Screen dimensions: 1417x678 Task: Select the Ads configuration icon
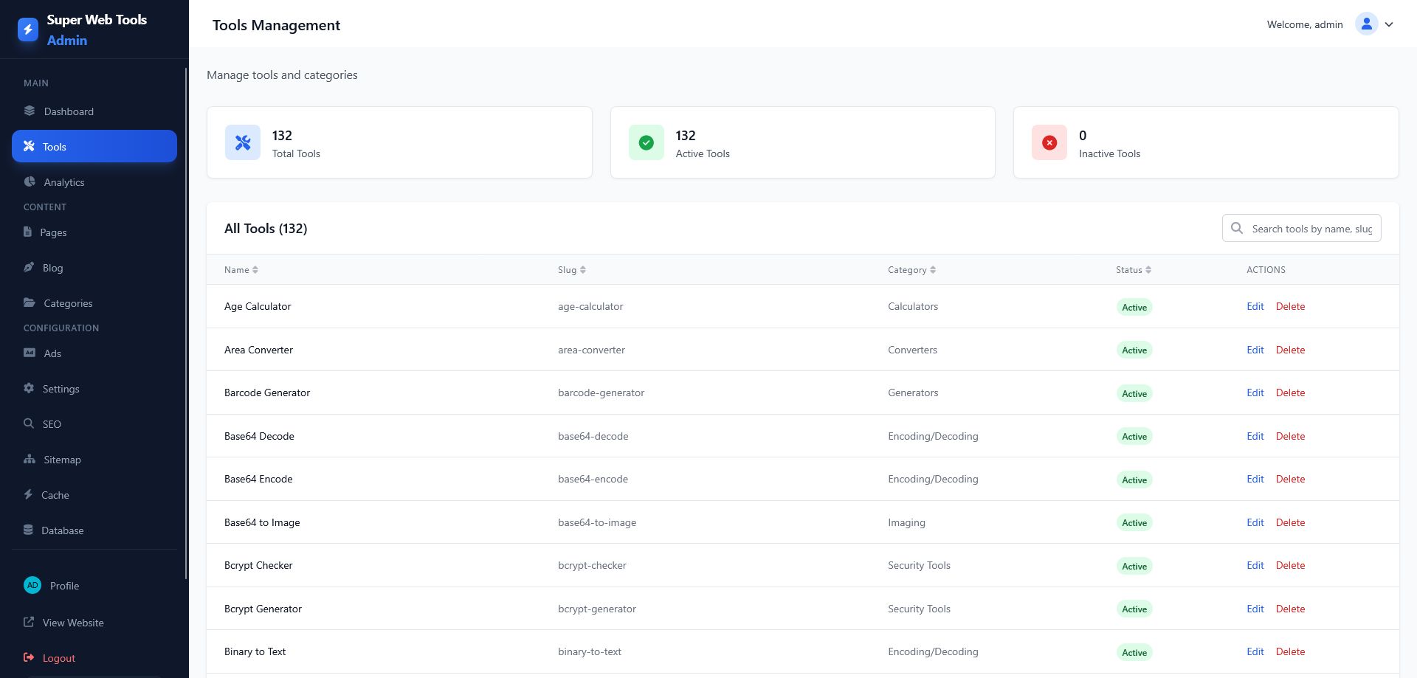pos(30,353)
